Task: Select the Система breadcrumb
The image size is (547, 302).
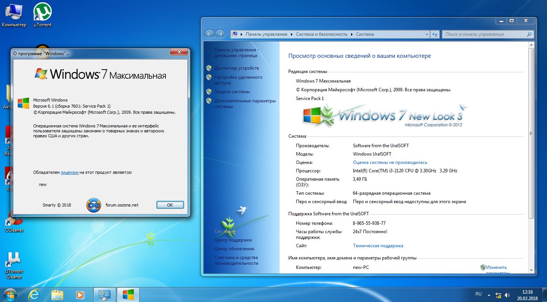Action: pos(365,34)
